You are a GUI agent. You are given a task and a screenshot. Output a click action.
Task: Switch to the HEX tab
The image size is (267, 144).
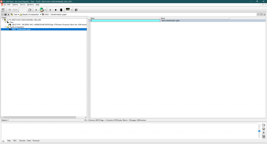[15, 141]
